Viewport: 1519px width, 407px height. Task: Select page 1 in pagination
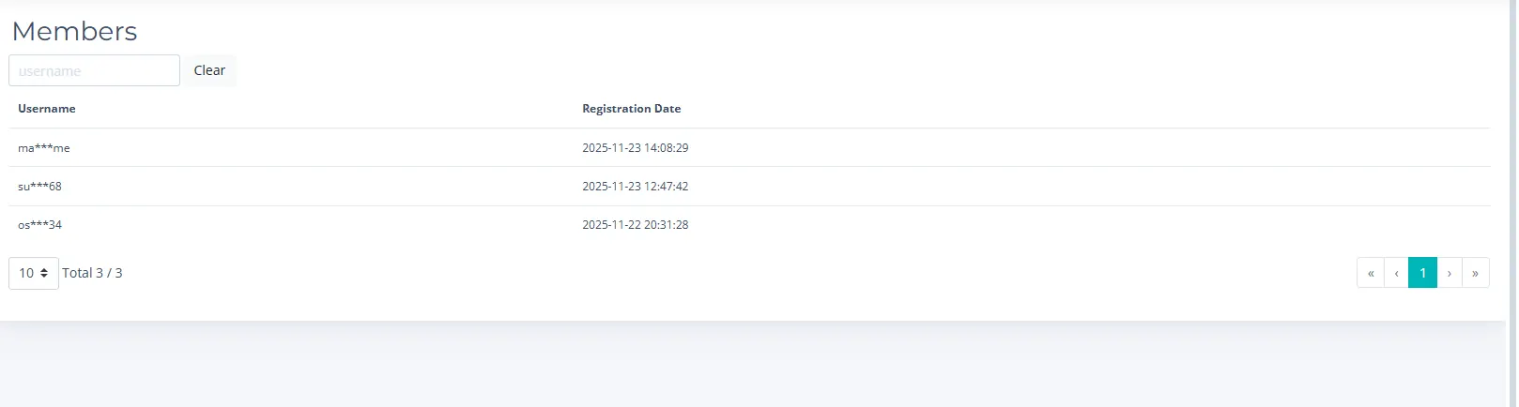coord(1423,273)
